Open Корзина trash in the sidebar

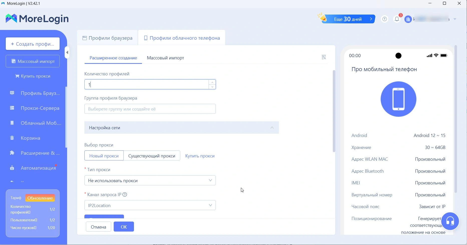[x=30, y=138]
